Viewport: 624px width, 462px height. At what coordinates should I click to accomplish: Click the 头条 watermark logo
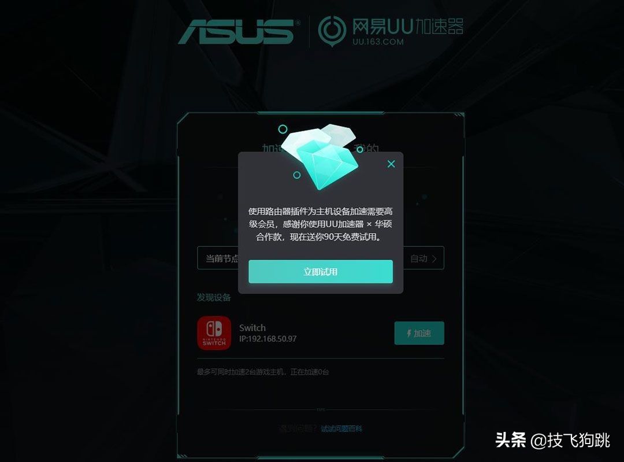[x=511, y=440]
